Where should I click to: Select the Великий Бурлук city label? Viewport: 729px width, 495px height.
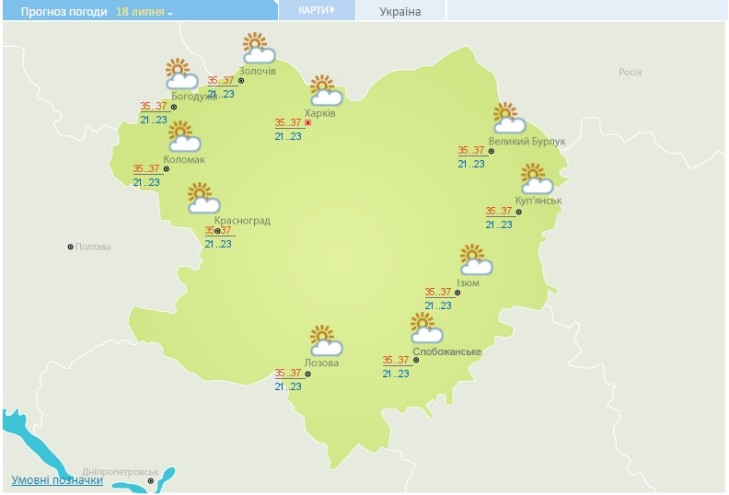[526, 142]
